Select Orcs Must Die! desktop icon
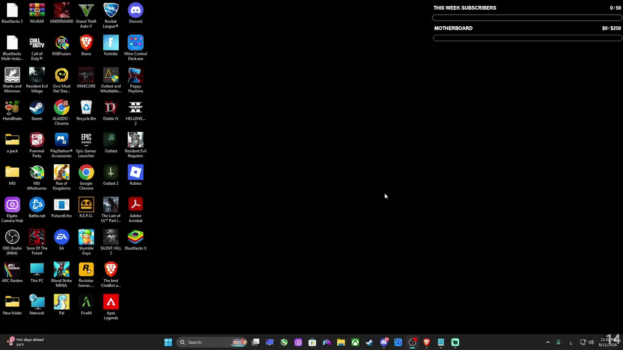This screenshot has height=350, width=623. point(61,81)
